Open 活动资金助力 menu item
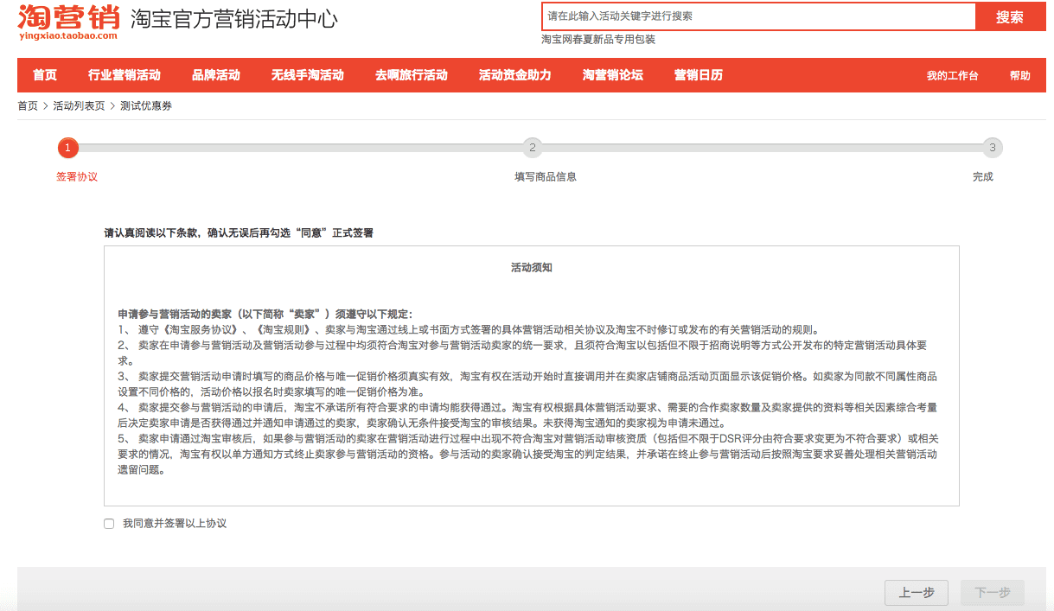The image size is (1054, 611). (x=515, y=75)
